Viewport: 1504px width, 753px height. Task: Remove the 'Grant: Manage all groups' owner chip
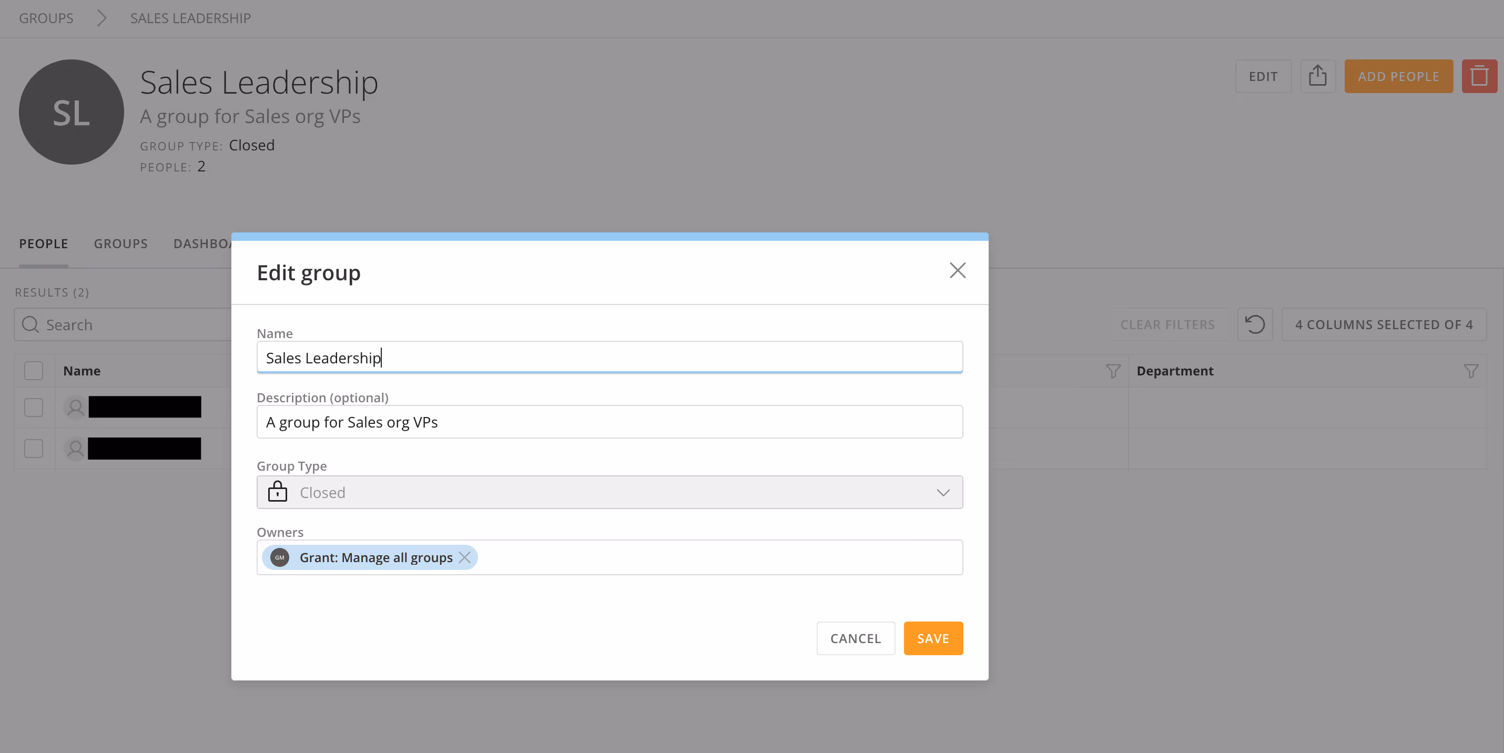(x=465, y=557)
